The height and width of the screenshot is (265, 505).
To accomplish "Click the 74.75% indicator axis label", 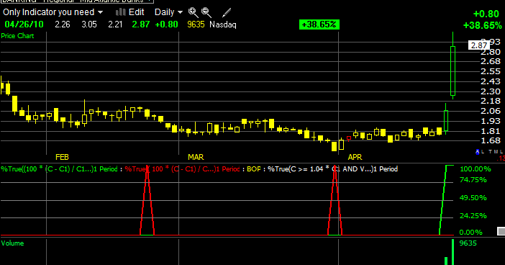I will click(473, 180).
